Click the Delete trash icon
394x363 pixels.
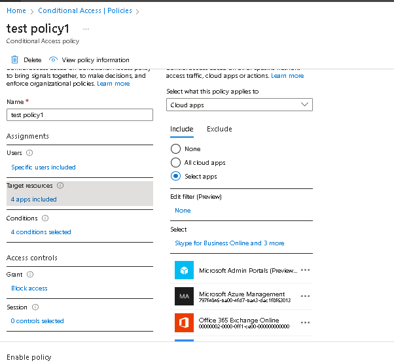coord(14,60)
